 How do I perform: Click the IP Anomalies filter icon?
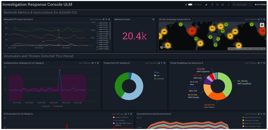129,114
